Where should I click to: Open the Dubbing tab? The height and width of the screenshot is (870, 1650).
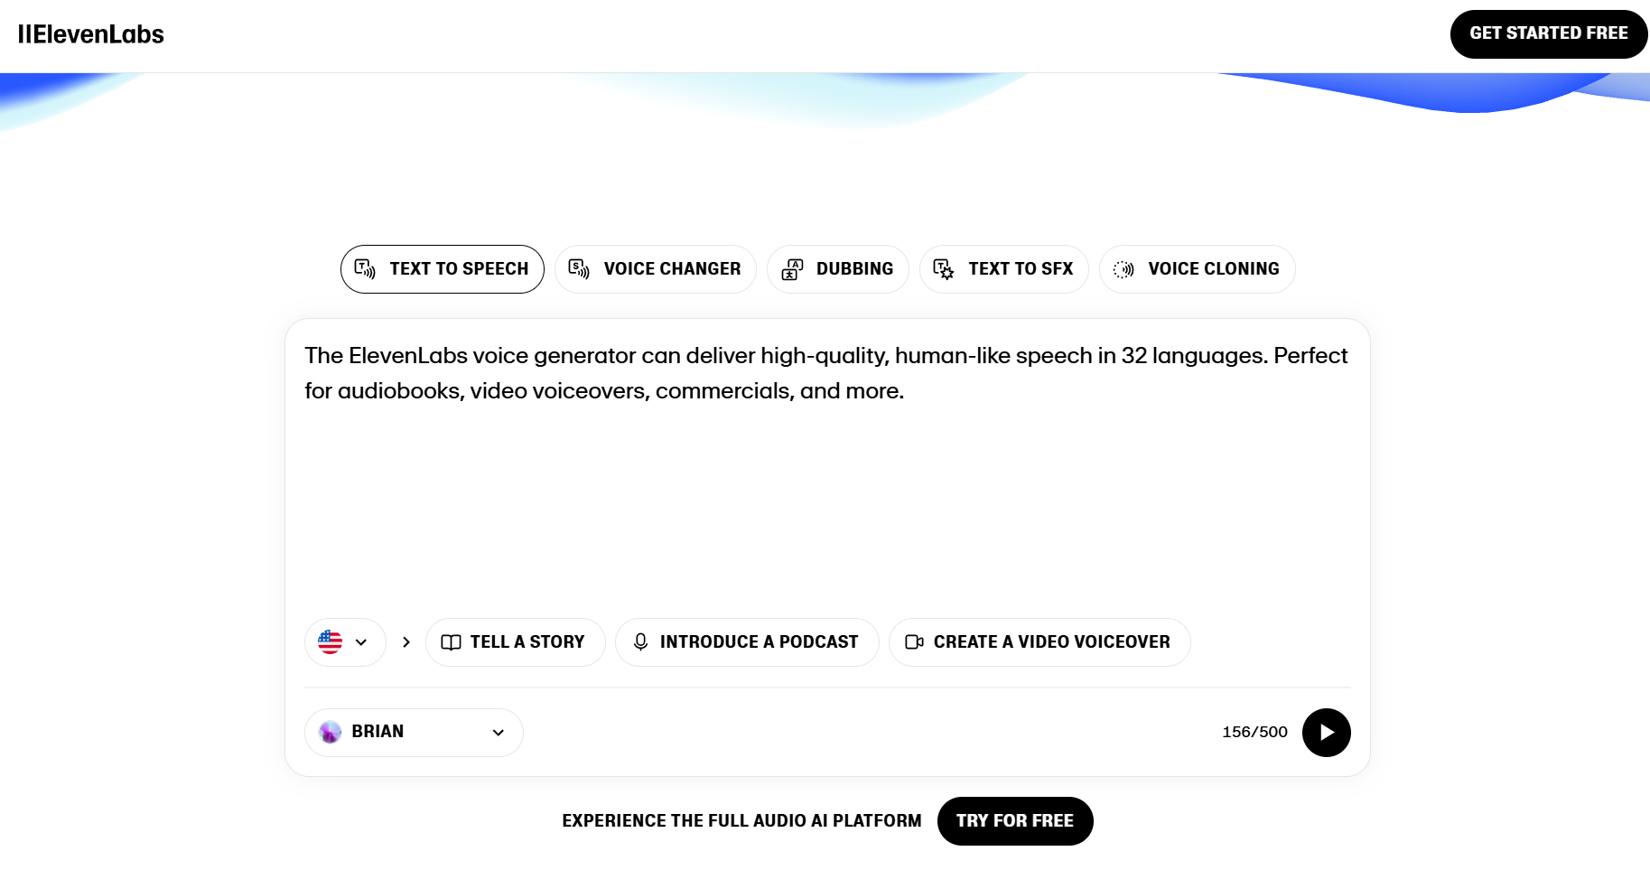[x=838, y=269]
